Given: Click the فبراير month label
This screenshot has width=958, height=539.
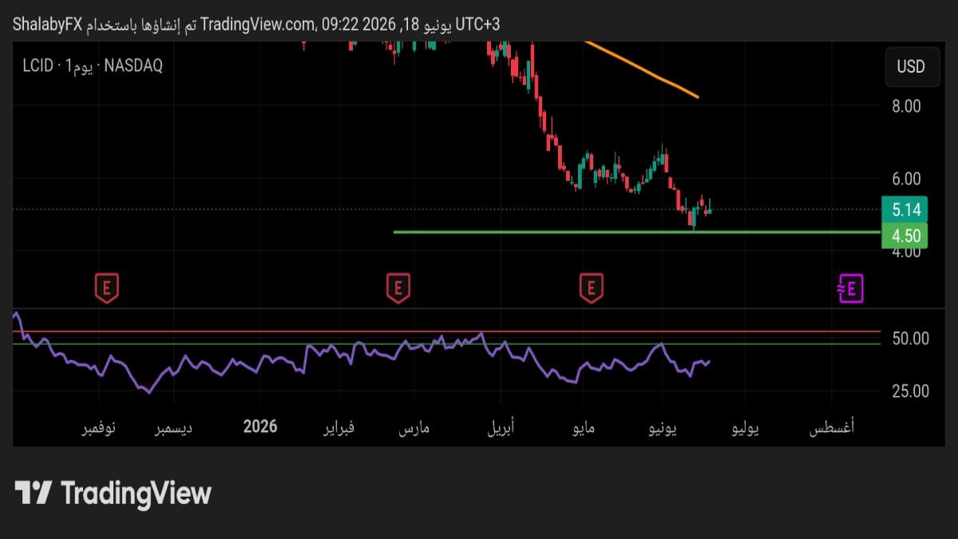Looking at the screenshot, I should point(338,428).
